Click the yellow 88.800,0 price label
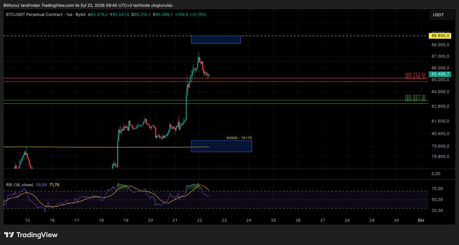This screenshot has width=459, height=245. [x=440, y=36]
